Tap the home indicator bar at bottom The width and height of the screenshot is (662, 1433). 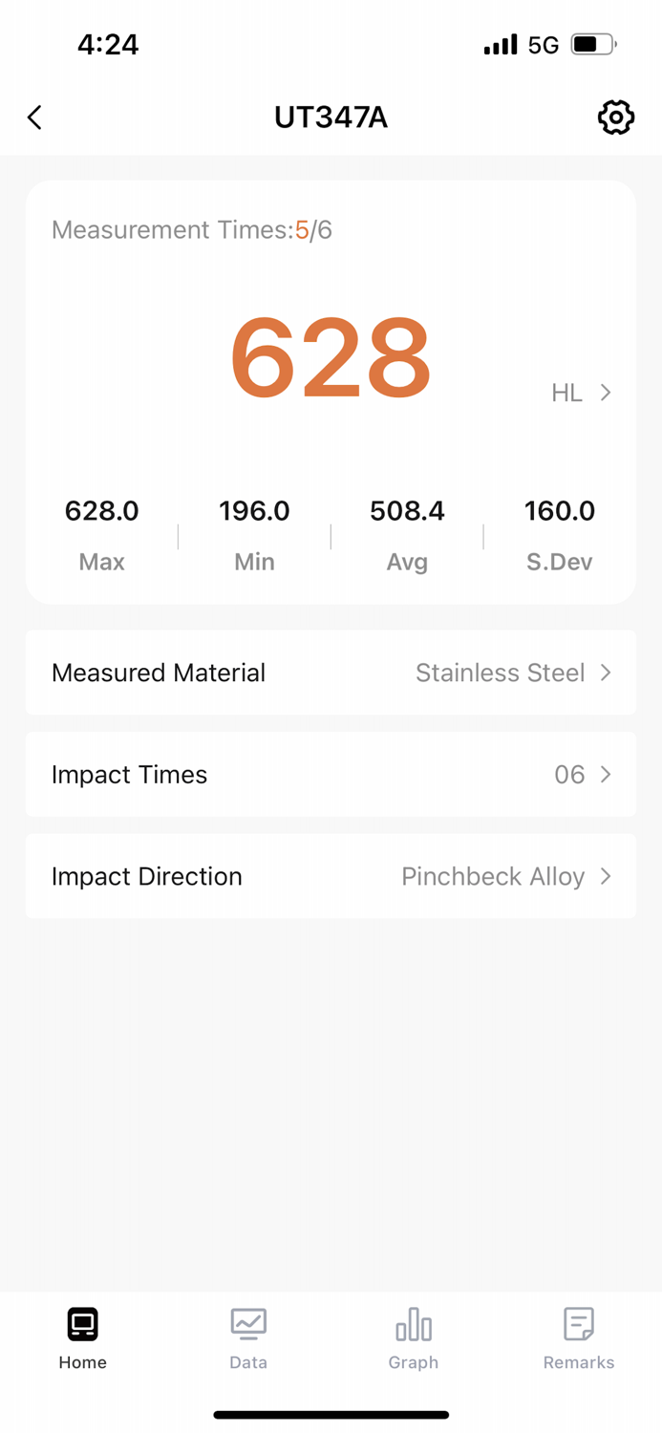[331, 1415]
